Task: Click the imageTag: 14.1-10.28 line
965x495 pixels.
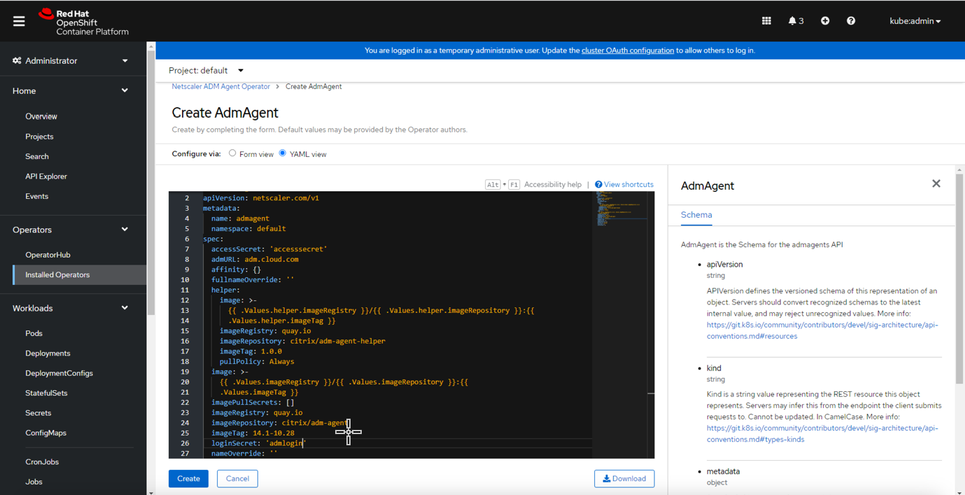Action: click(253, 433)
